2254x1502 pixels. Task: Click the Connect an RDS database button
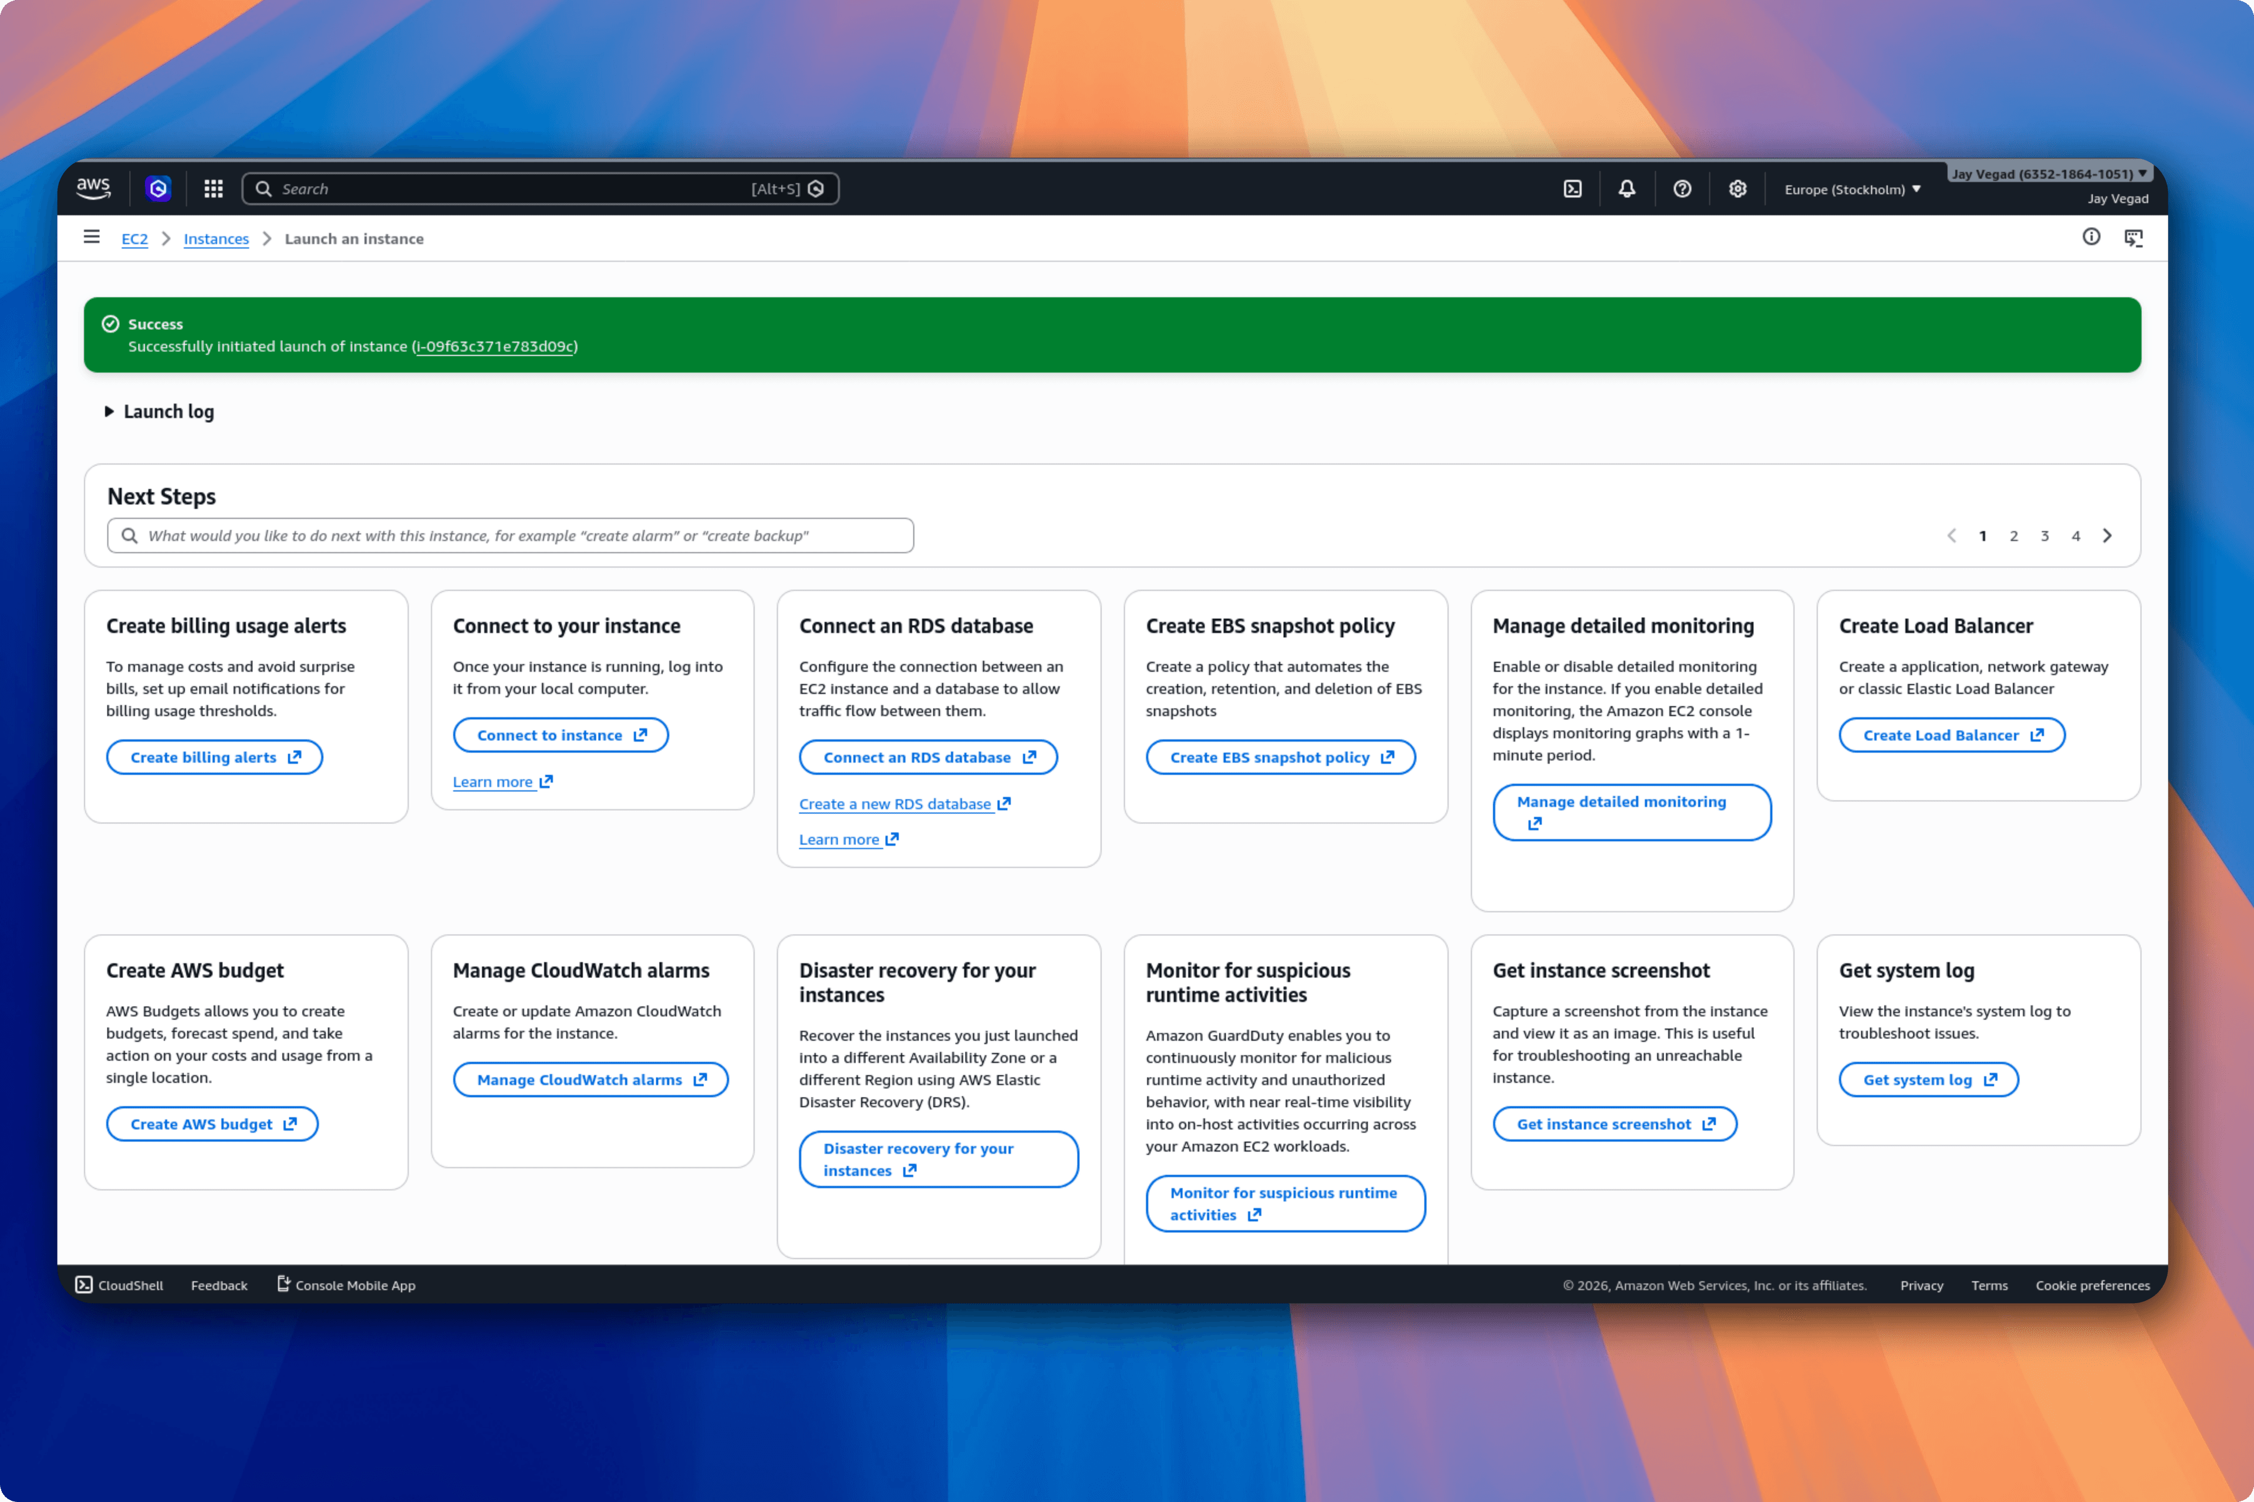pos(929,757)
